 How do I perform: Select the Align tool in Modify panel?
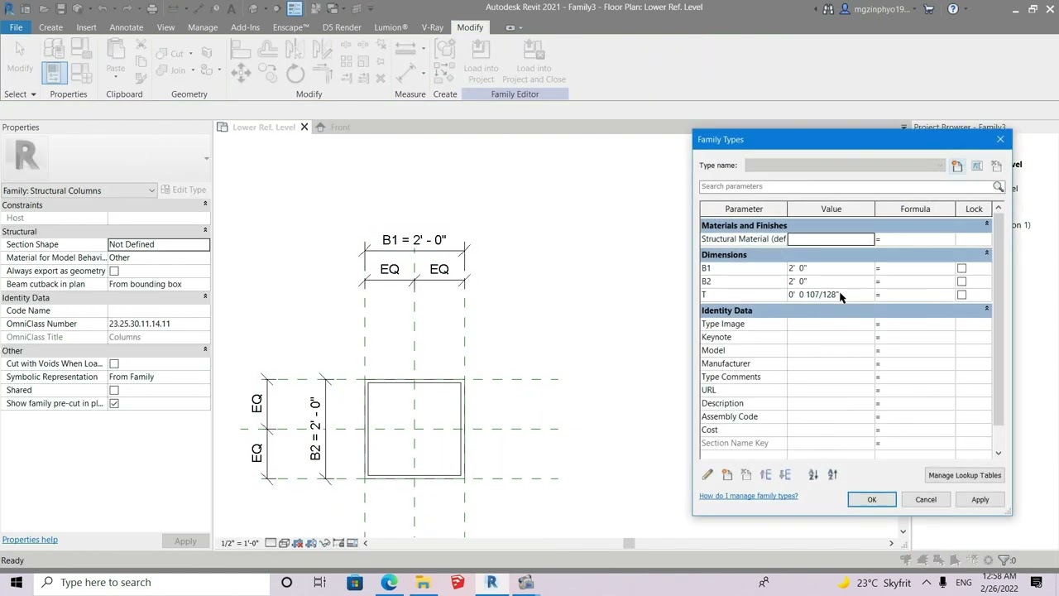point(241,50)
